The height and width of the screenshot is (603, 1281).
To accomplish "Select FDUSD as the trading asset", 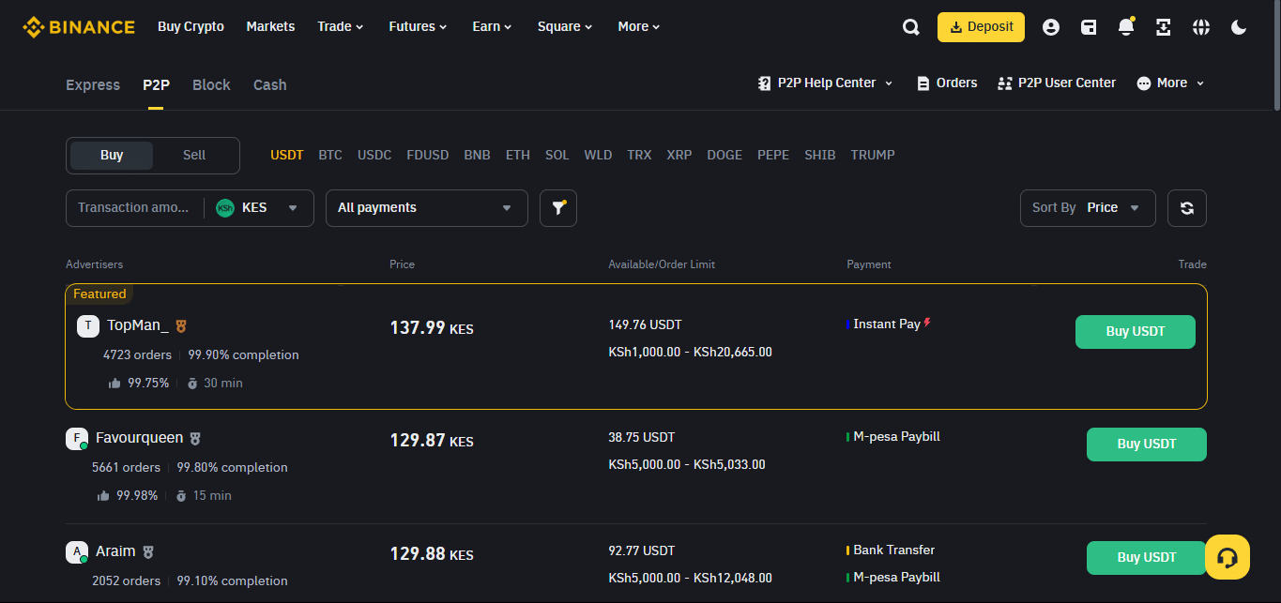I will tap(427, 154).
